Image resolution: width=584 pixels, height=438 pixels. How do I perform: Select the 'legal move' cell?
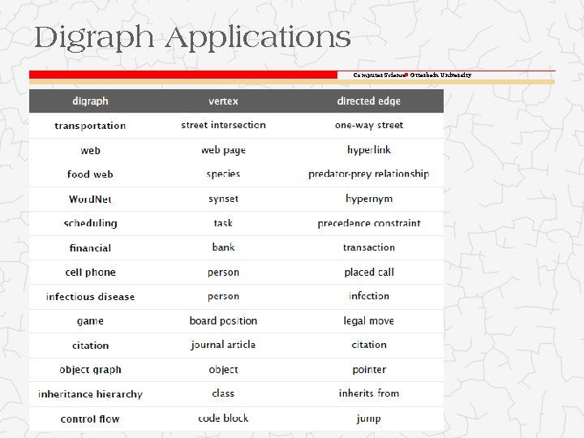pyautogui.click(x=369, y=320)
